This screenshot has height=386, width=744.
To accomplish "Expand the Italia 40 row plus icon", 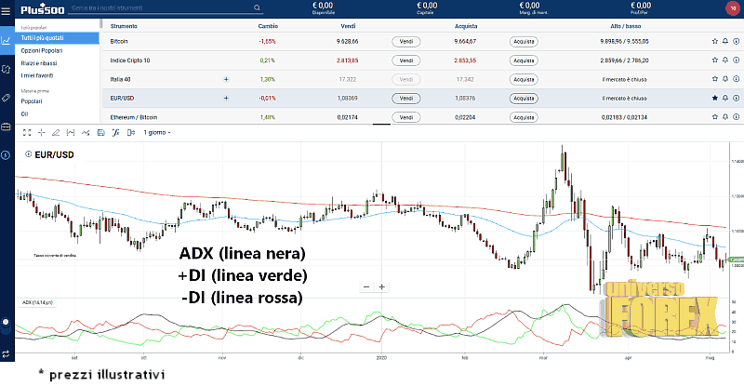I will pyautogui.click(x=226, y=80).
